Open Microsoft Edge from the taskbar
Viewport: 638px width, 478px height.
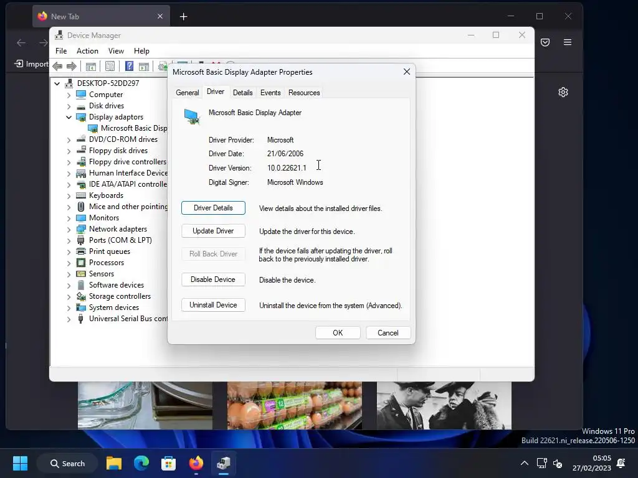pos(141,463)
